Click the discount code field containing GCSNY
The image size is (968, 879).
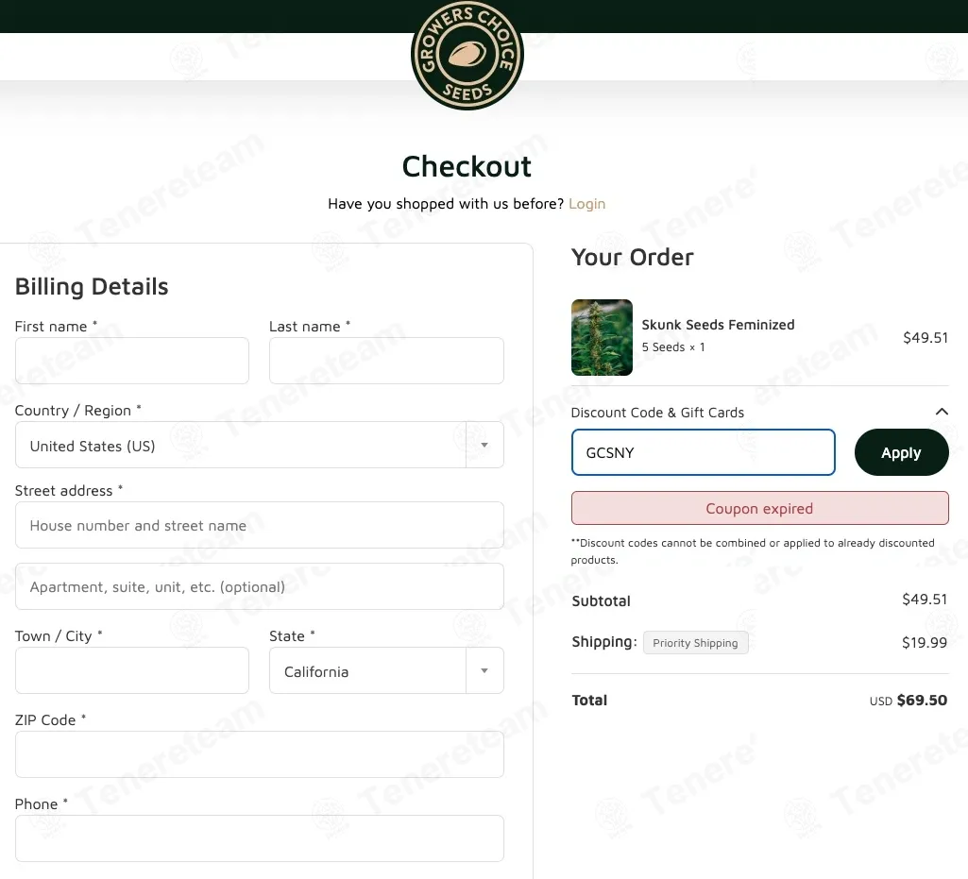(704, 452)
